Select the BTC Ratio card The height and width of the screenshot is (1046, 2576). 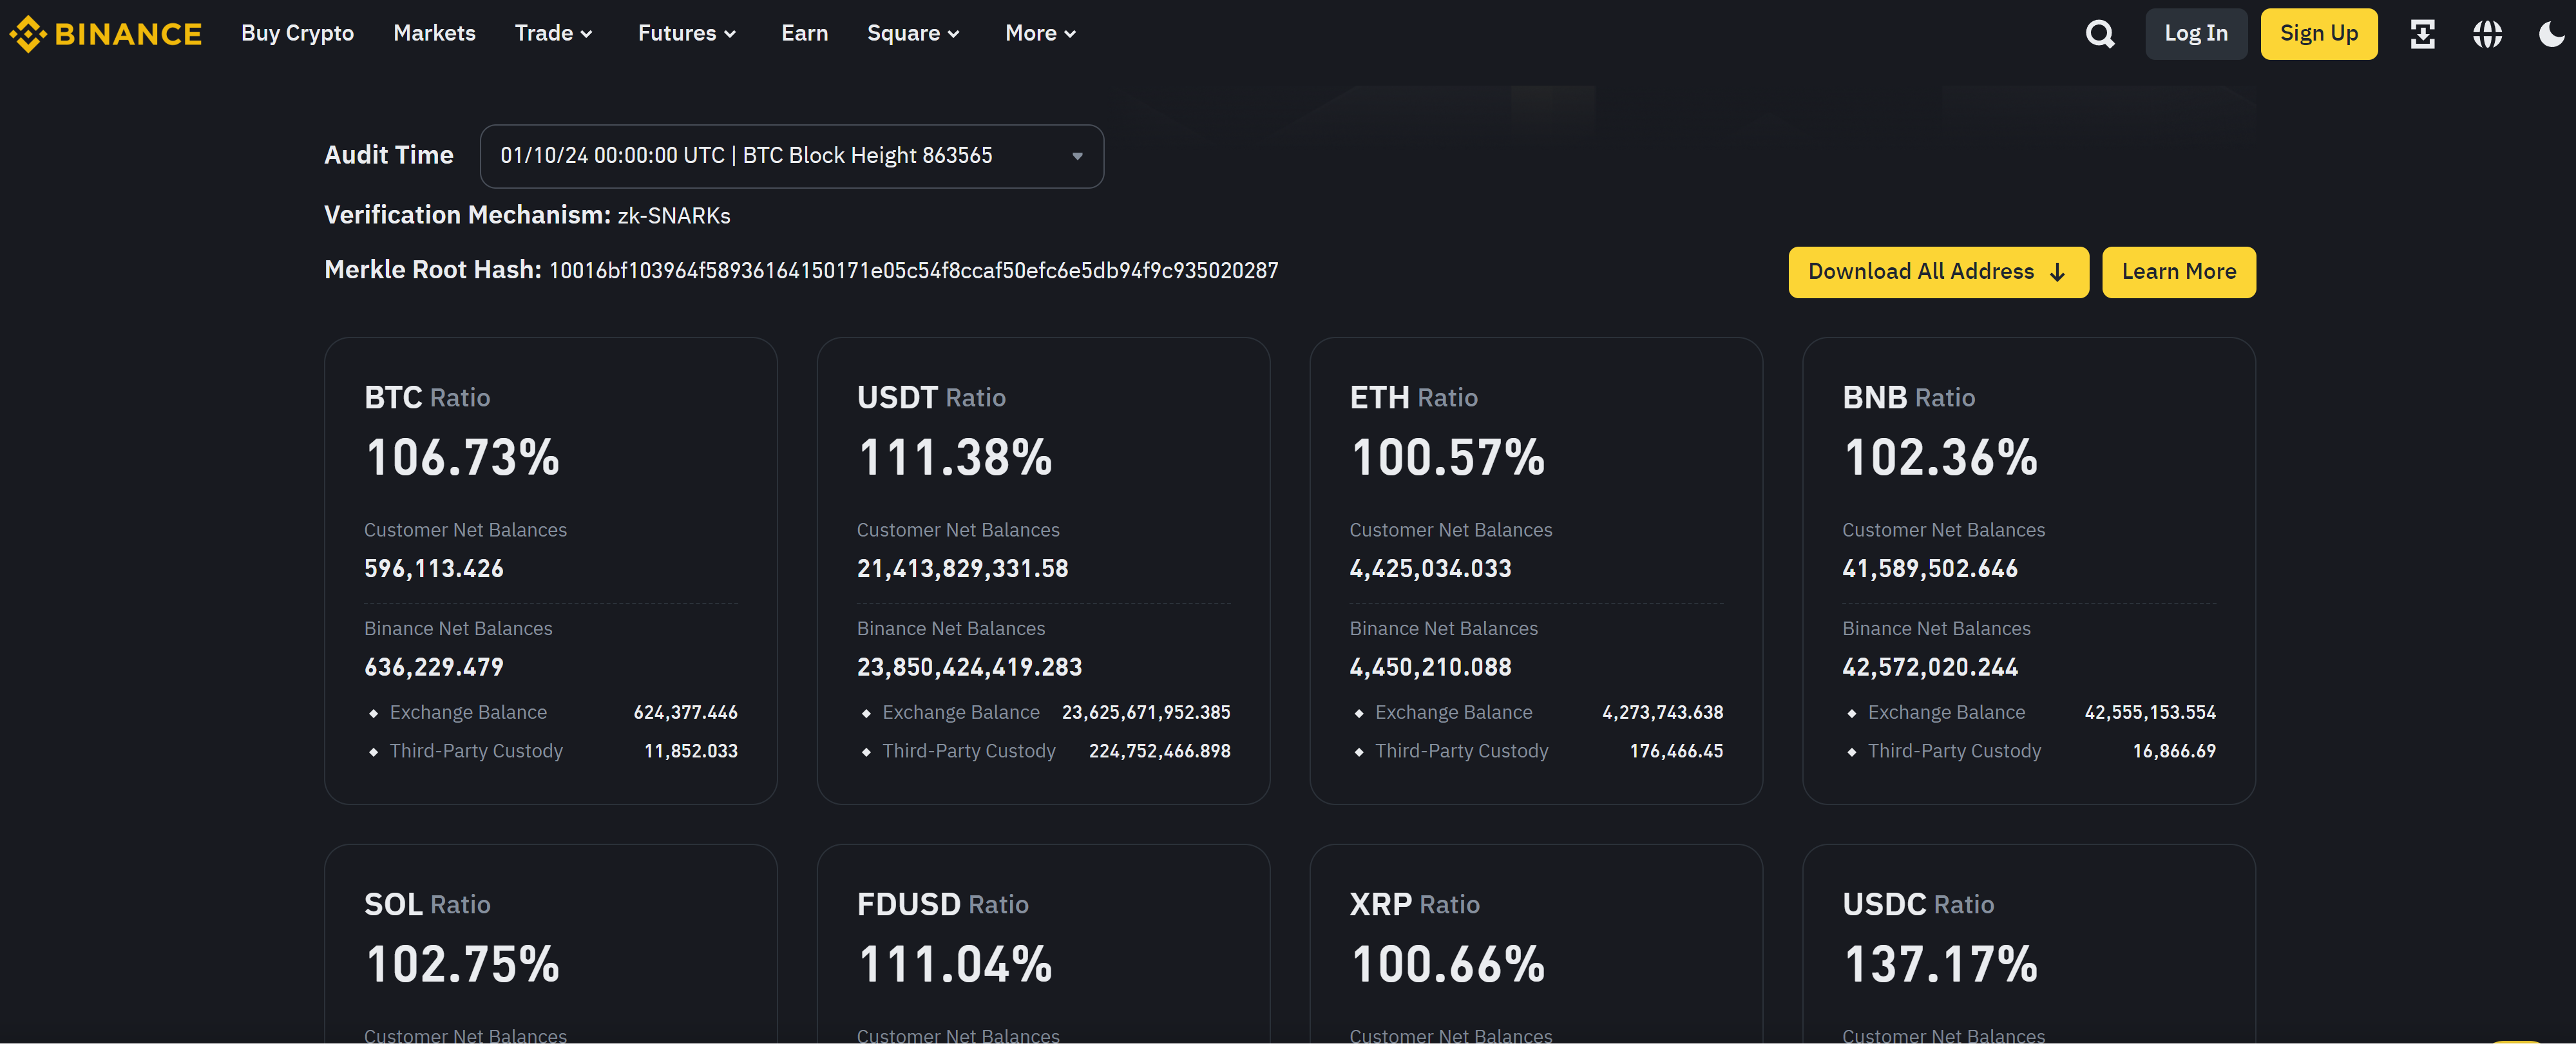coord(550,570)
